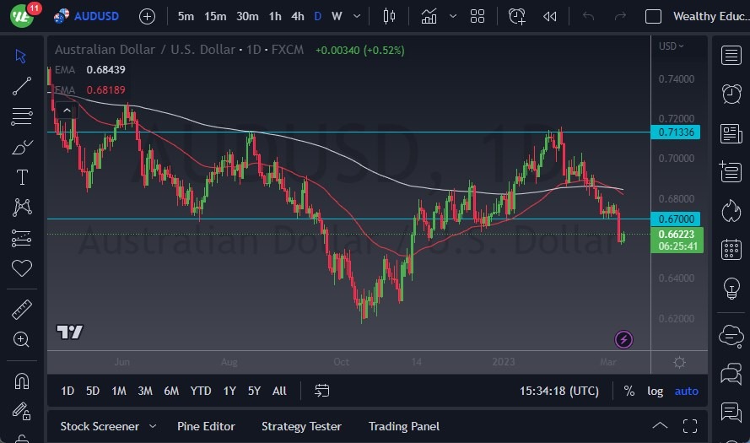Open the calendar panel icon
The height and width of the screenshot is (443, 750).
tap(731, 249)
